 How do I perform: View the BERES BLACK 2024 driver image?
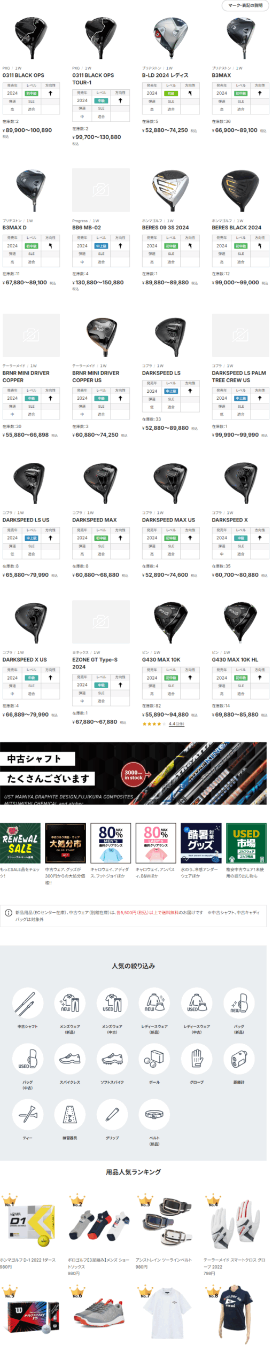[240, 190]
